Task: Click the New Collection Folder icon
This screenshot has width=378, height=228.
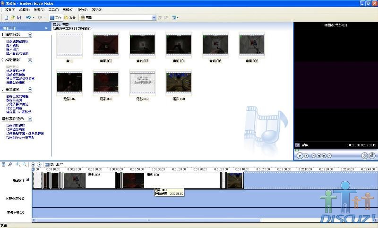Action: (166, 17)
